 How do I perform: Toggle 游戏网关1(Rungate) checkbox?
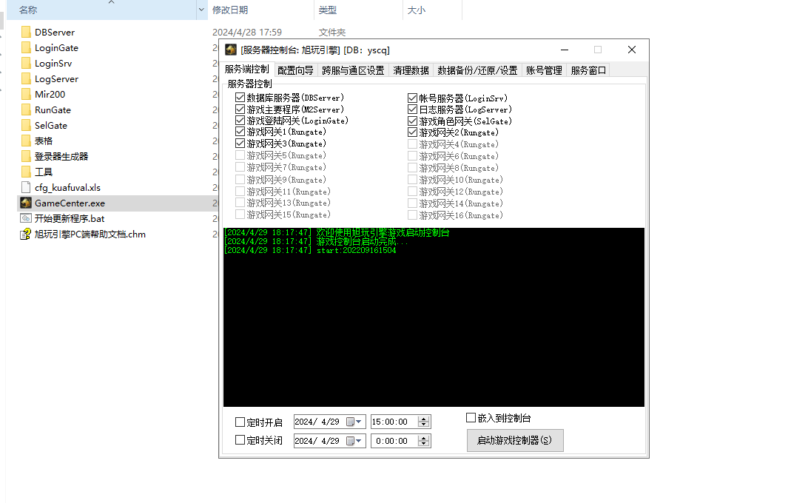pyautogui.click(x=240, y=132)
